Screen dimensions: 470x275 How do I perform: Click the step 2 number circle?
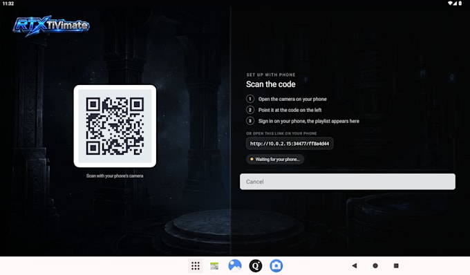pyautogui.click(x=250, y=110)
